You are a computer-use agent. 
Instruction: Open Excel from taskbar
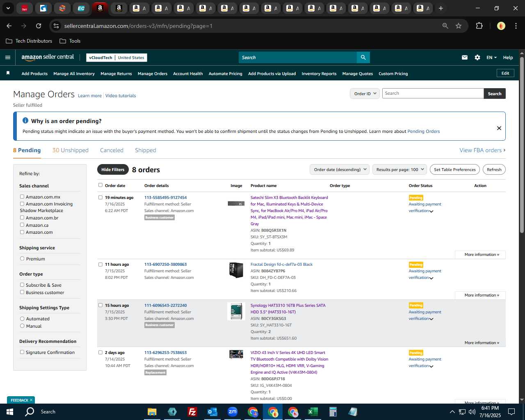click(313, 412)
